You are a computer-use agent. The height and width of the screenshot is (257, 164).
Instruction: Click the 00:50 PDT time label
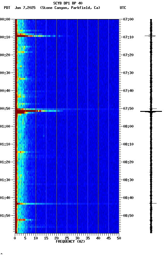point(5,109)
